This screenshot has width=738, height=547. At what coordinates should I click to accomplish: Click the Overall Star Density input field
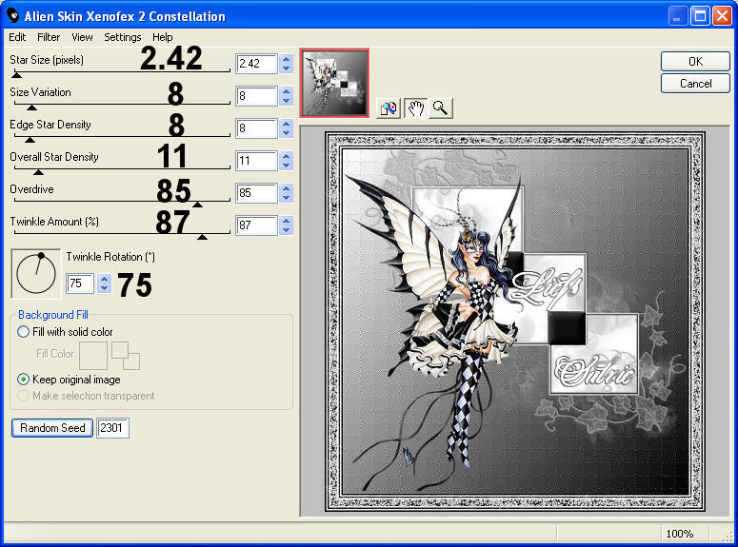[x=256, y=161]
